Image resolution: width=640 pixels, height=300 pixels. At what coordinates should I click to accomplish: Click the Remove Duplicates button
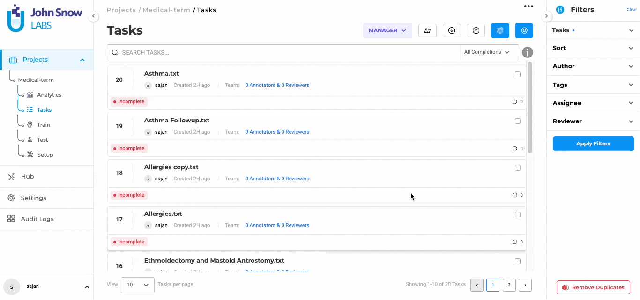[x=593, y=287]
